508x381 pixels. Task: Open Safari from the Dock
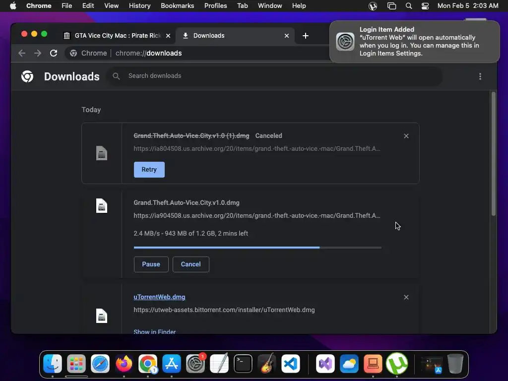click(x=100, y=364)
